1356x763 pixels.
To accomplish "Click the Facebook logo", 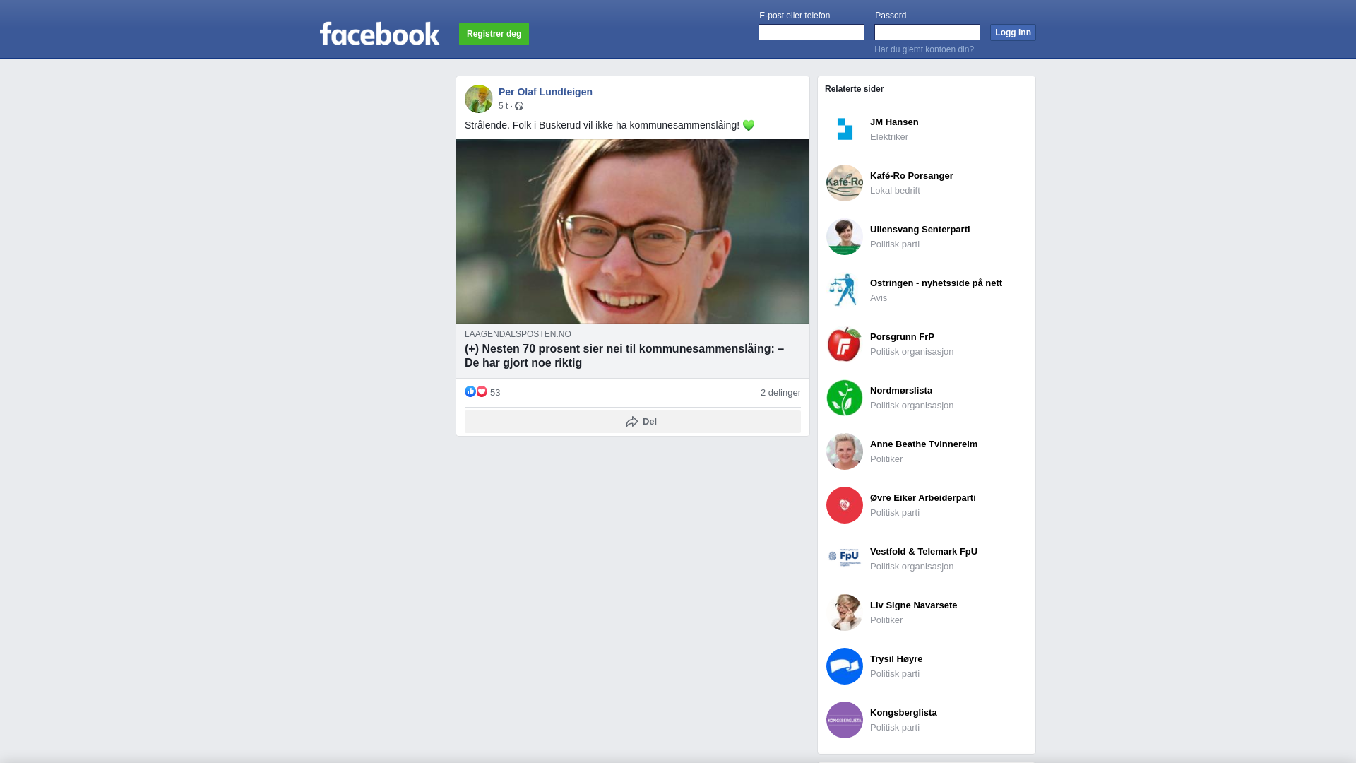I will tap(379, 33).
